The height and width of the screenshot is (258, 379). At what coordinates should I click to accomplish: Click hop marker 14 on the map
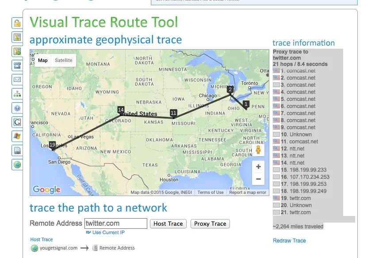coord(121,110)
